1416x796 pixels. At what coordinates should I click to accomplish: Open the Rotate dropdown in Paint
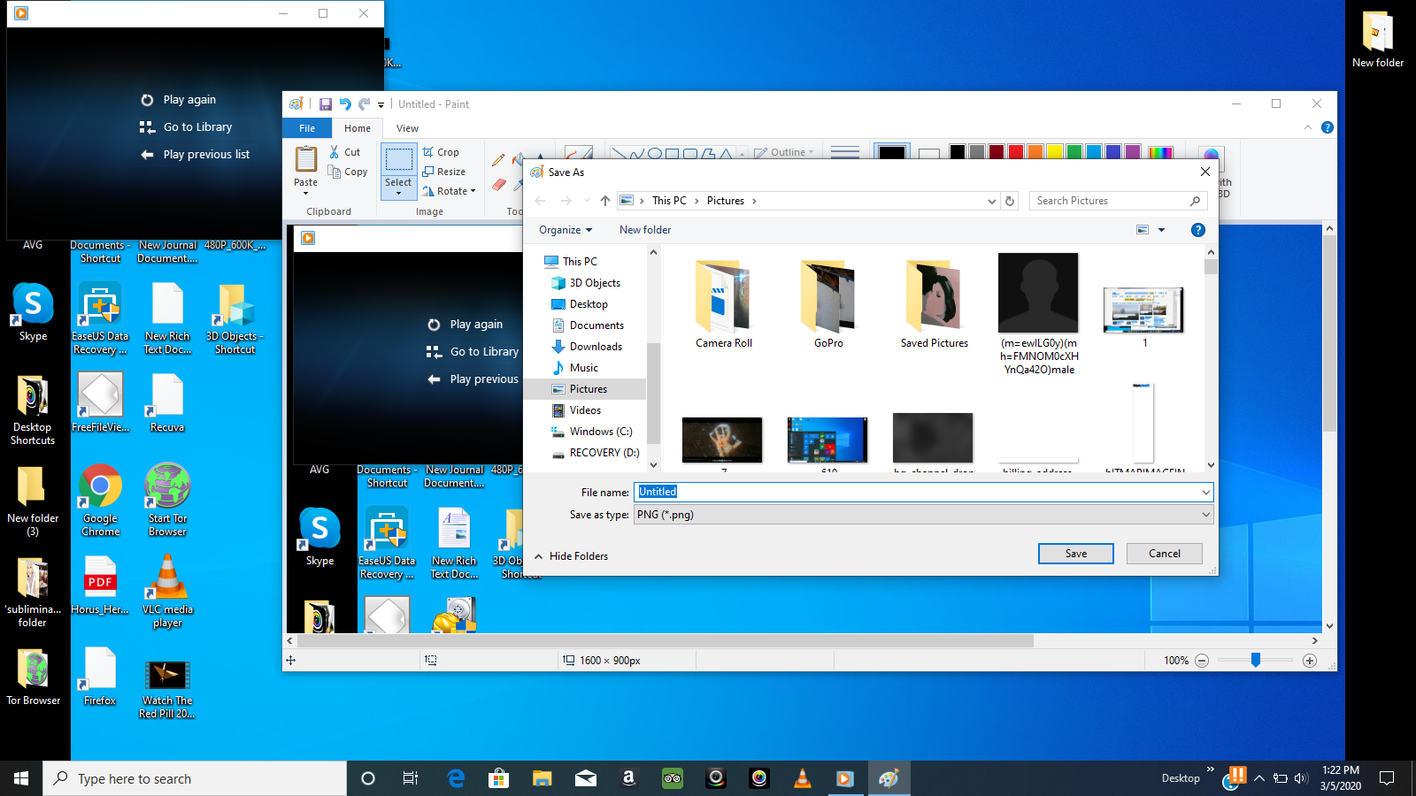click(450, 191)
